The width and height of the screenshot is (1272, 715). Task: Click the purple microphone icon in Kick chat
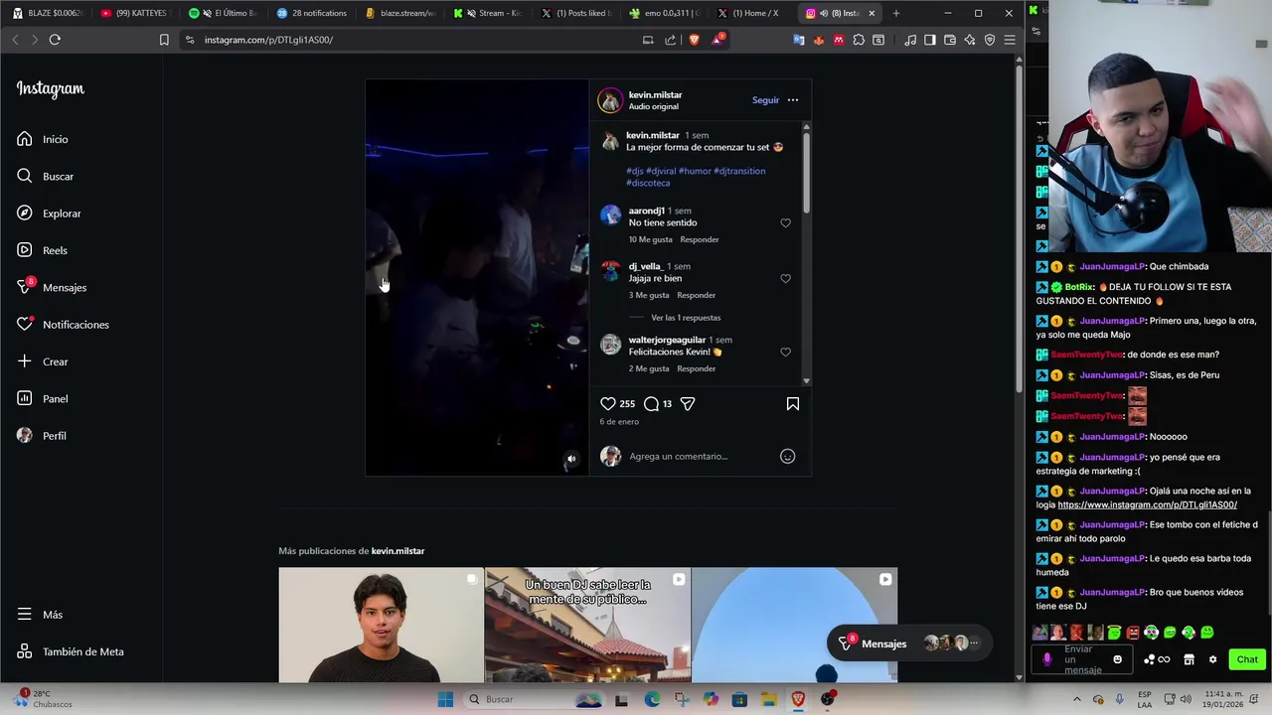coord(1047,659)
